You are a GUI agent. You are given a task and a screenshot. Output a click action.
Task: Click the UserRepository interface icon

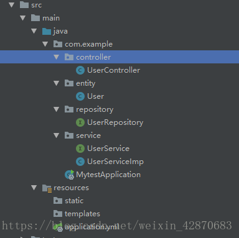80,122
